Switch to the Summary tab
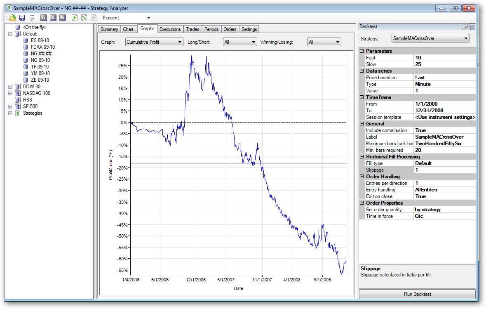The height and width of the screenshot is (309, 486). [109, 29]
